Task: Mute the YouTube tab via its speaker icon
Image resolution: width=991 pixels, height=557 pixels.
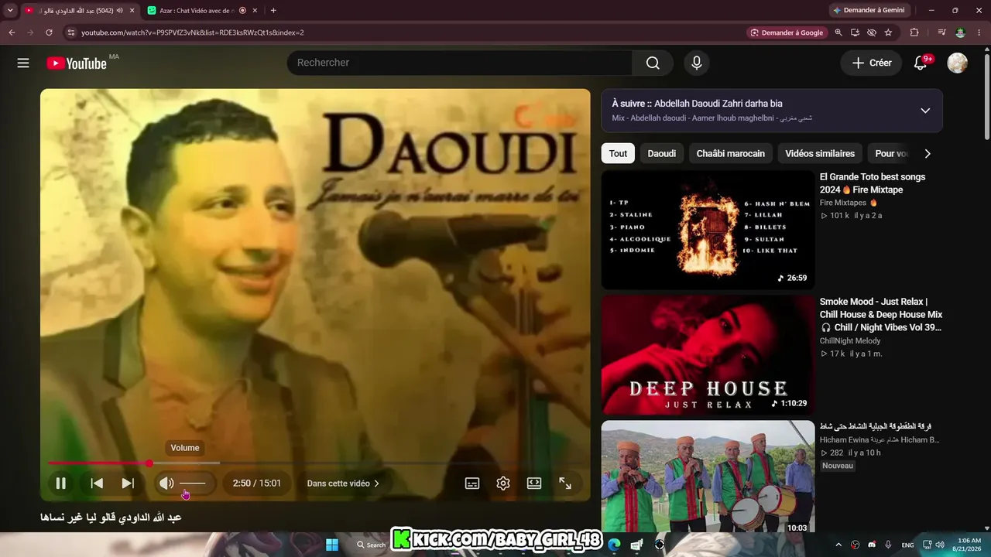Action: click(x=120, y=11)
